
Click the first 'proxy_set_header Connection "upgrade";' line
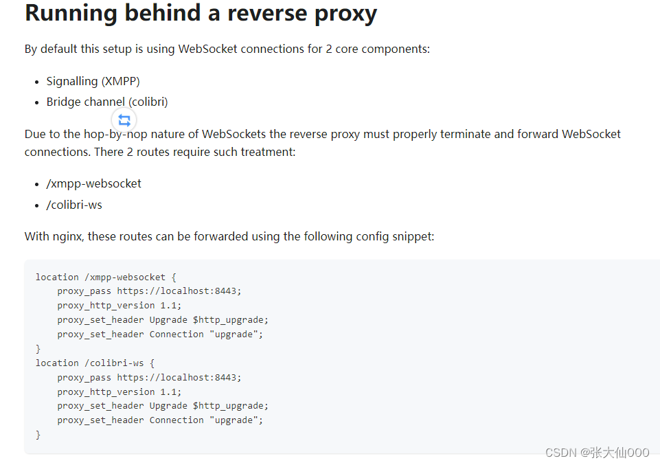tap(160, 334)
